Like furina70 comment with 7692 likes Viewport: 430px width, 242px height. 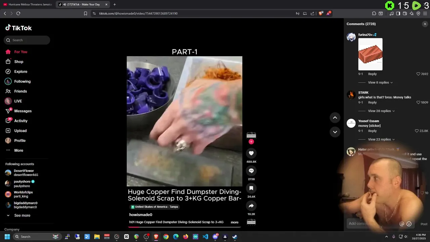(418, 74)
